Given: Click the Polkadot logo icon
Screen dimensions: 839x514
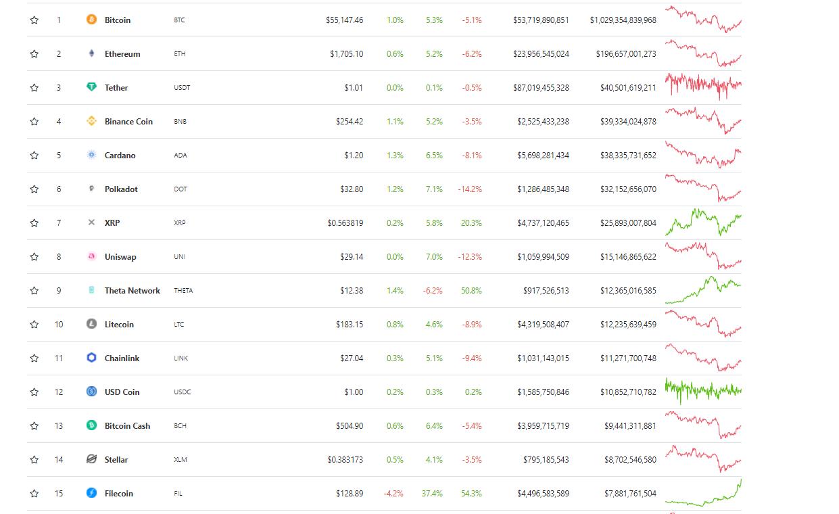Looking at the screenshot, I should [x=91, y=189].
